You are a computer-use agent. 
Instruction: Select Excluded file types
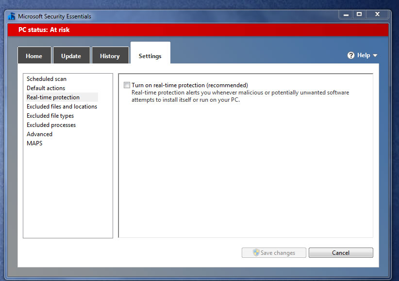(x=50, y=116)
